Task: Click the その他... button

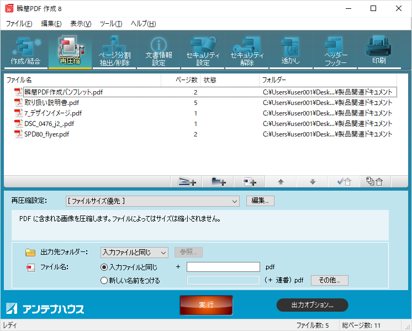Action: [x=330, y=280]
